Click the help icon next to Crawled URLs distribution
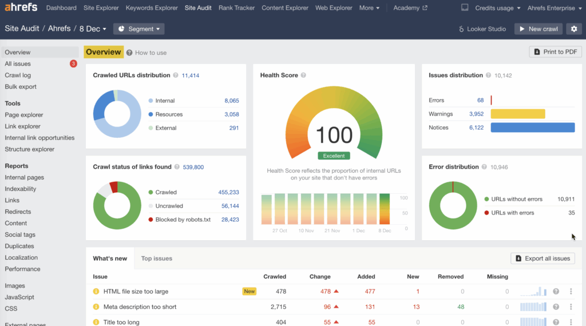Viewport: 586px width, 326px height. coord(176,75)
